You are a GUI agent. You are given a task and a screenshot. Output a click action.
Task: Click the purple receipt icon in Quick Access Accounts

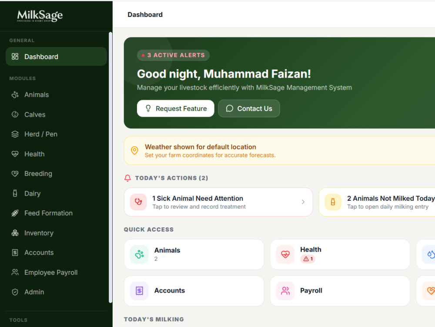pos(139,290)
